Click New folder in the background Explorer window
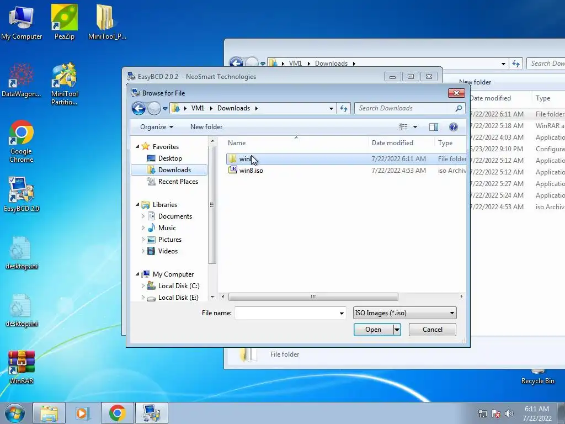The height and width of the screenshot is (424, 565). pos(475,82)
